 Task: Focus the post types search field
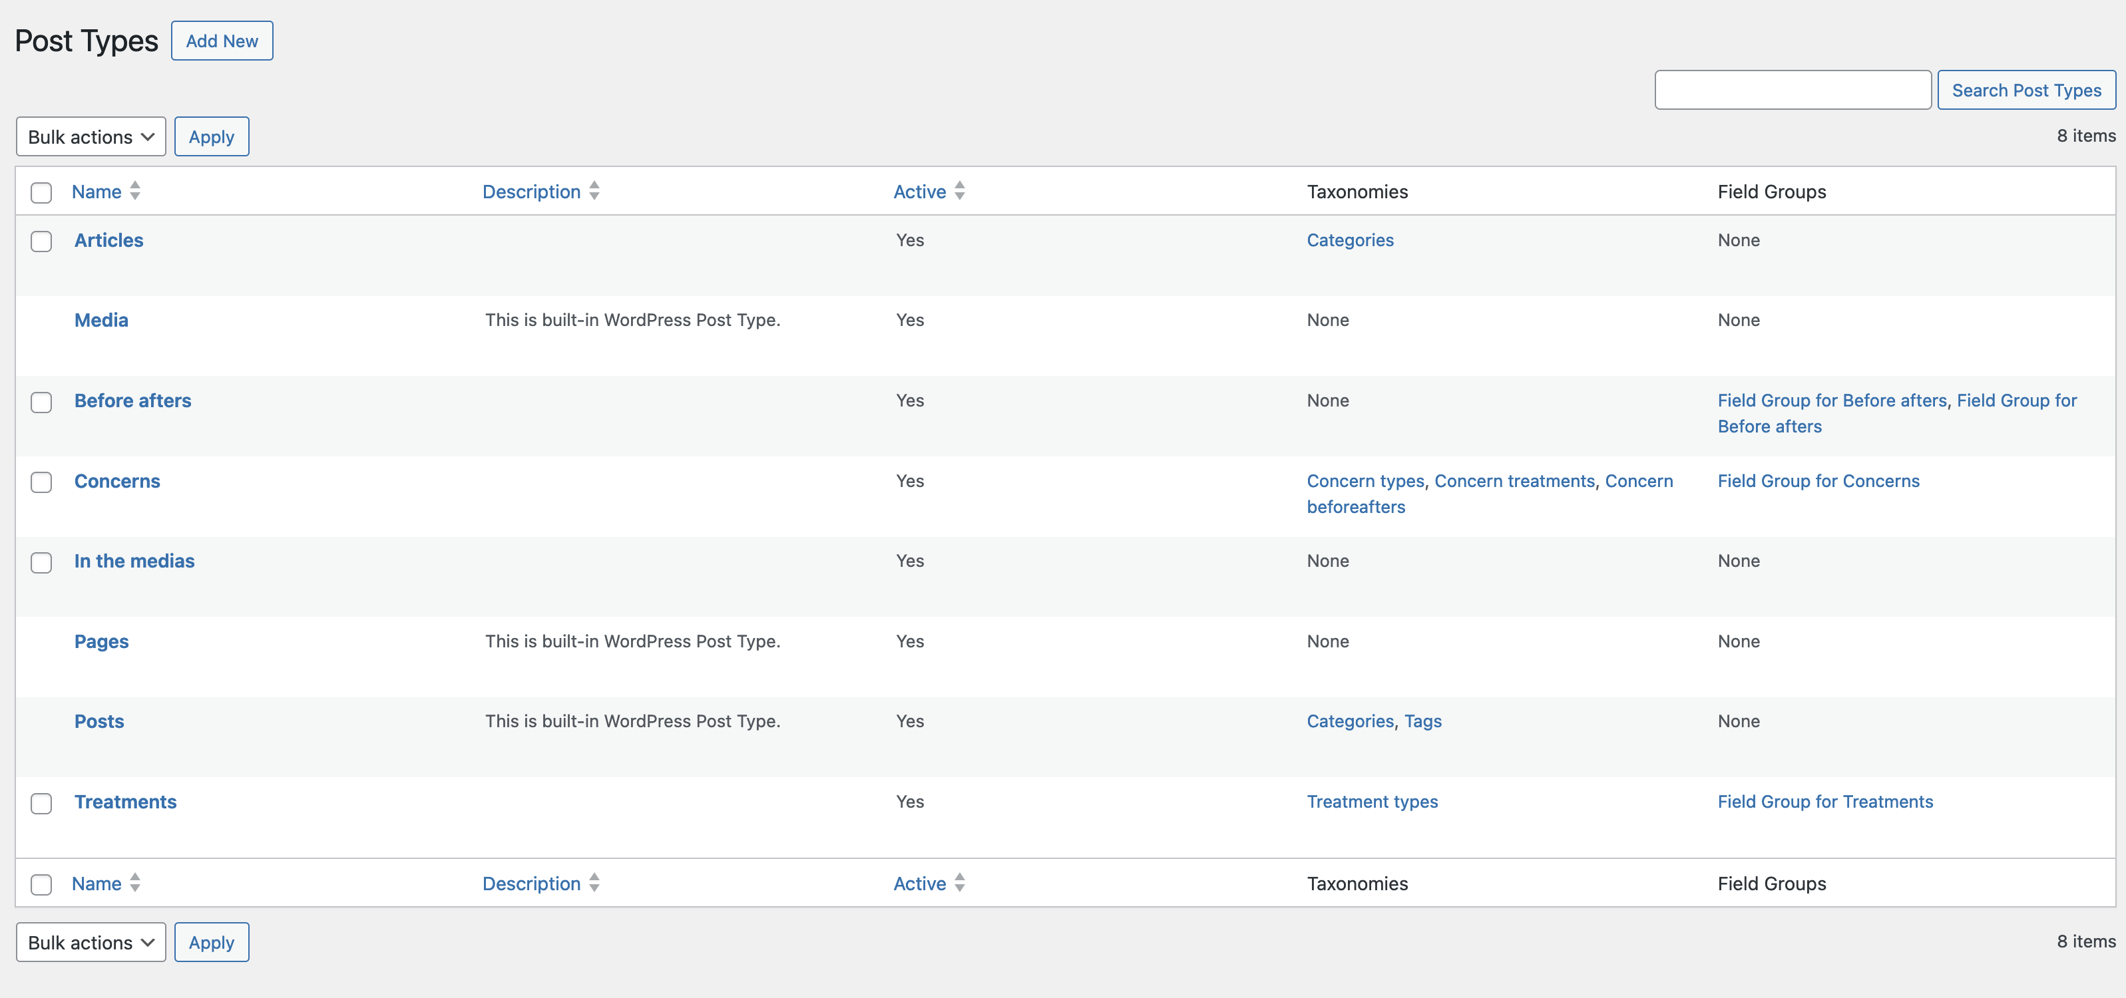(x=1793, y=90)
